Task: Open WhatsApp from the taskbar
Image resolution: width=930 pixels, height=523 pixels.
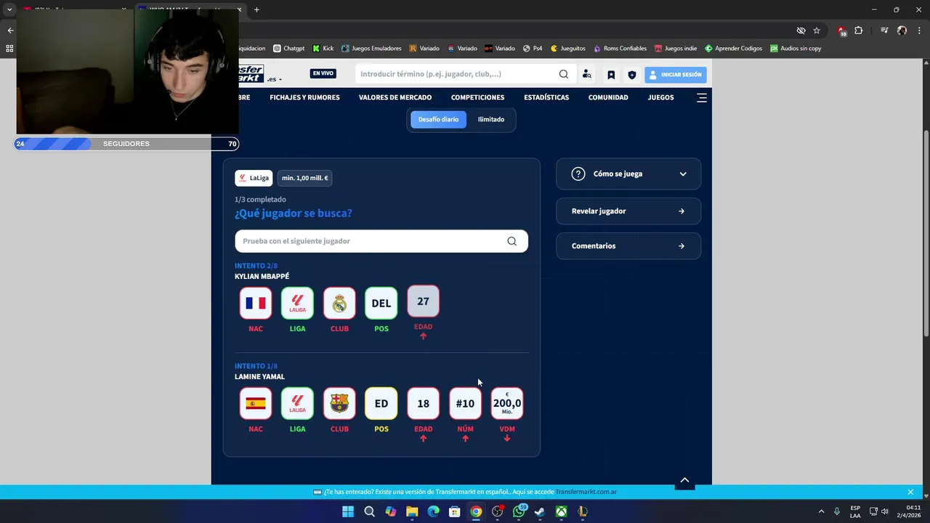Action: [x=519, y=511]
